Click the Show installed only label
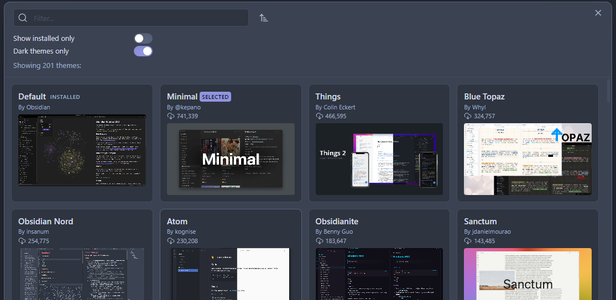Image resolution: width=616 pixels, height=300 pixels. coord(44,39)
